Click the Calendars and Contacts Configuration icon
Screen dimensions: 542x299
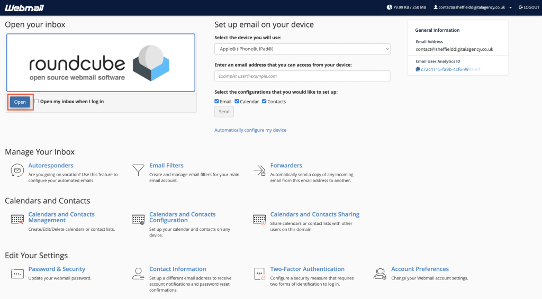coord(138,220)
